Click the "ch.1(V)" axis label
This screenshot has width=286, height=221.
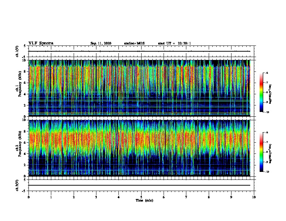point(17,51)
